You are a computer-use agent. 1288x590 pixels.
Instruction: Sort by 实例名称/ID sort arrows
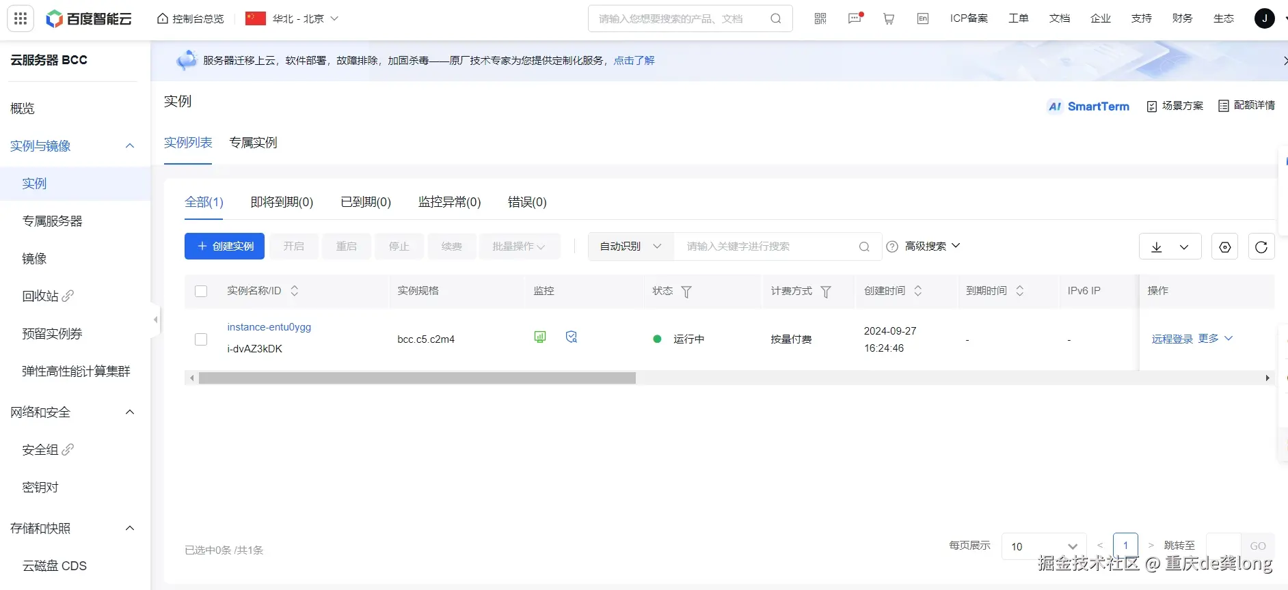point(295,291)
